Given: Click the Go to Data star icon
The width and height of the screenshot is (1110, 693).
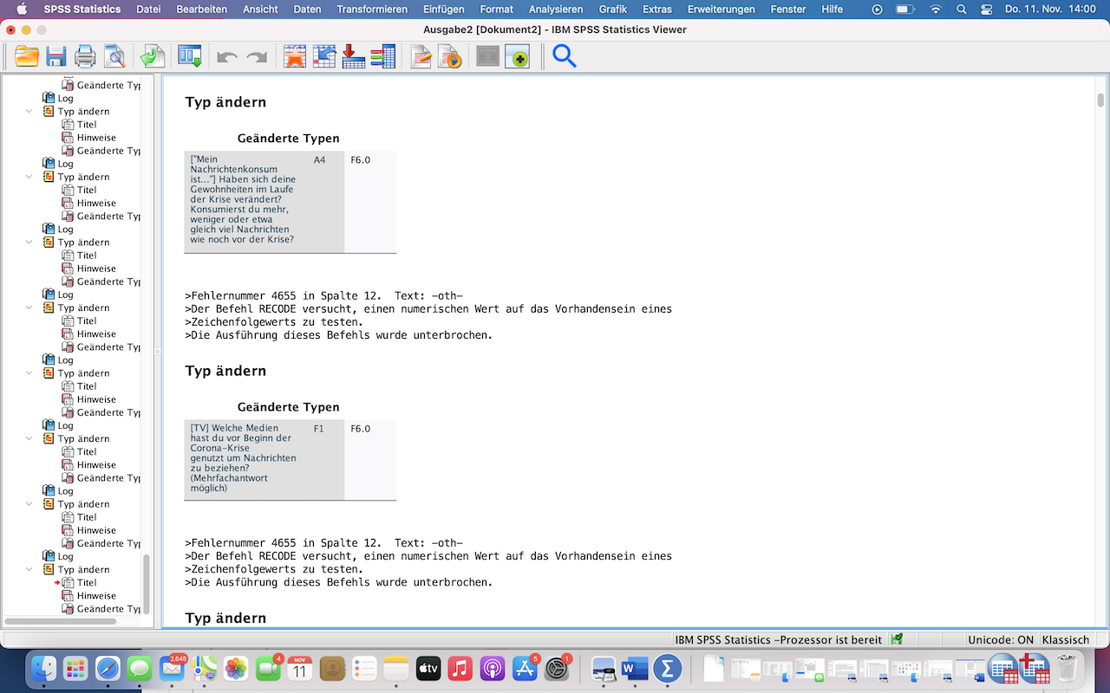Looking at the screenshot, I should [295, 57].
